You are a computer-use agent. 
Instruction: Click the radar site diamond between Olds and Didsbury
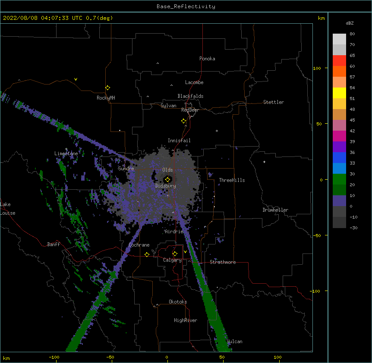pos(168,179)
